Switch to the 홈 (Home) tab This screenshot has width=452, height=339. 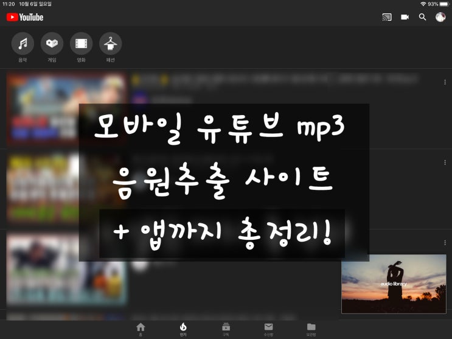click(141, 329)
